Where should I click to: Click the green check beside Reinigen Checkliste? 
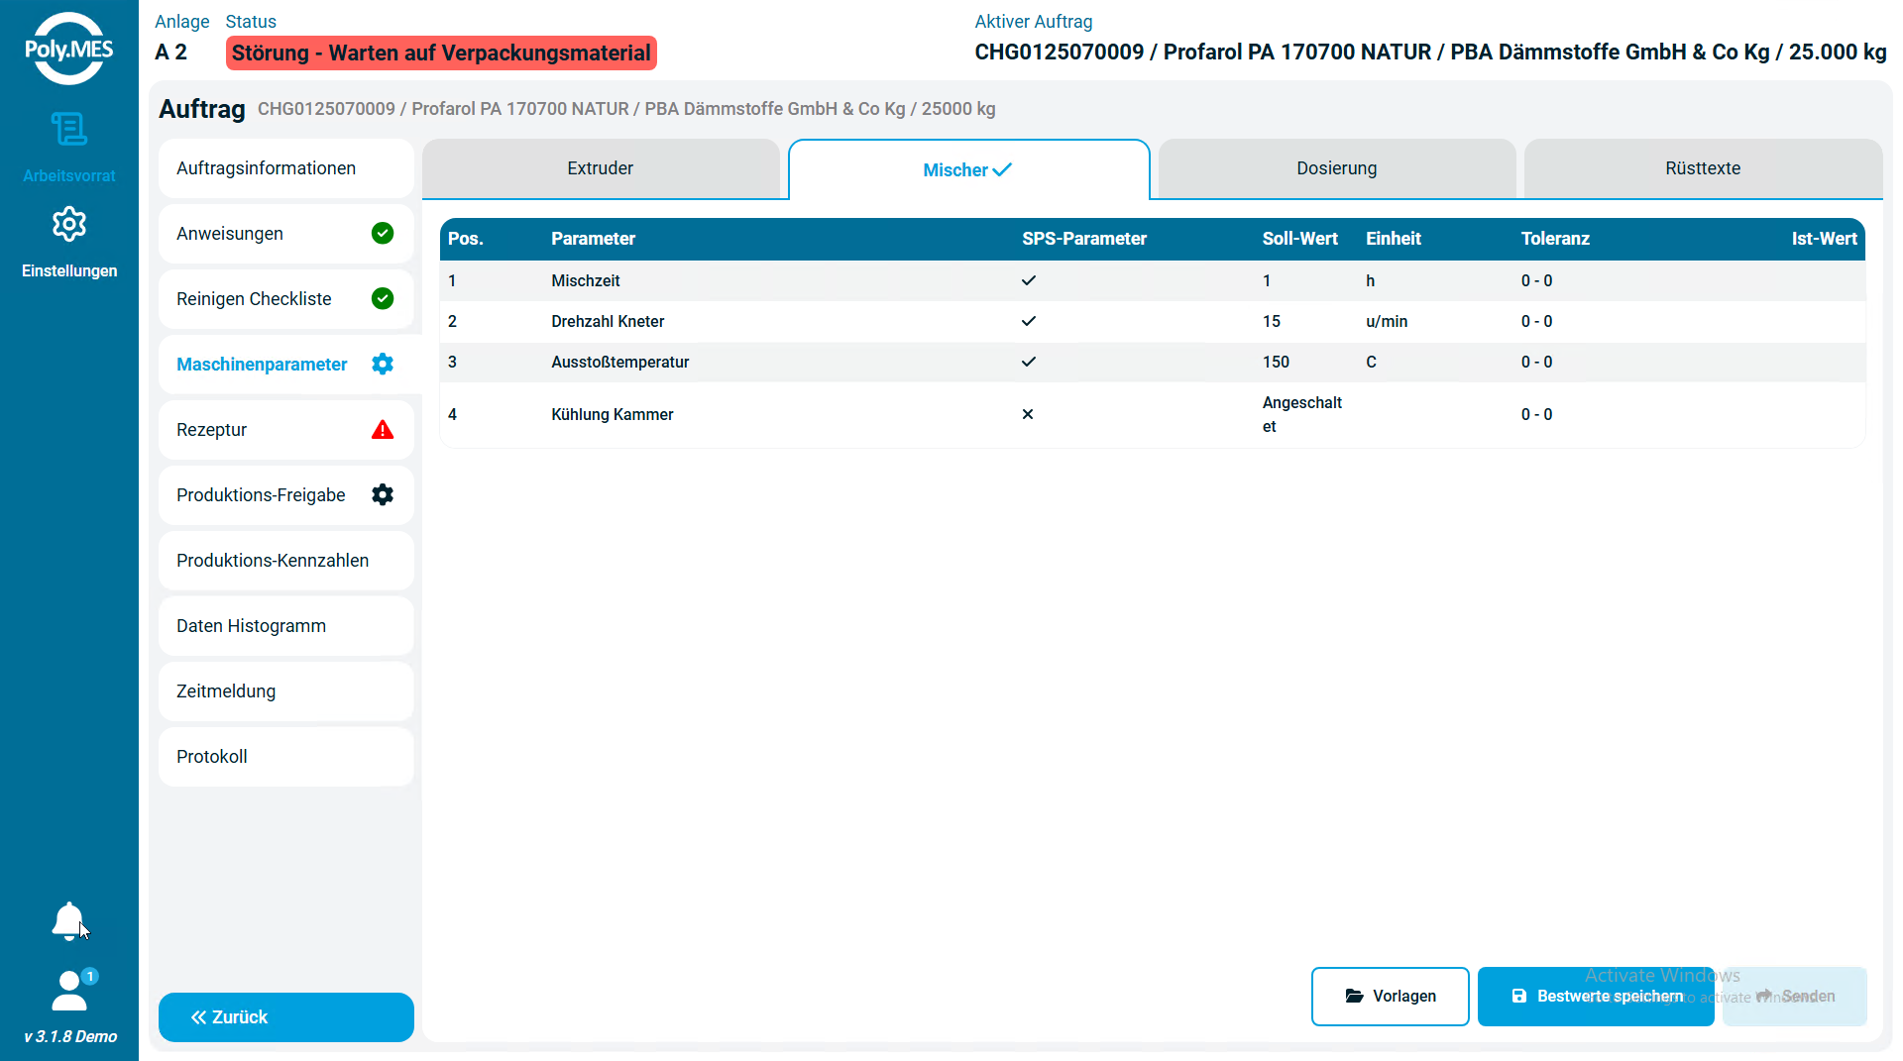[x=383, y=298]
